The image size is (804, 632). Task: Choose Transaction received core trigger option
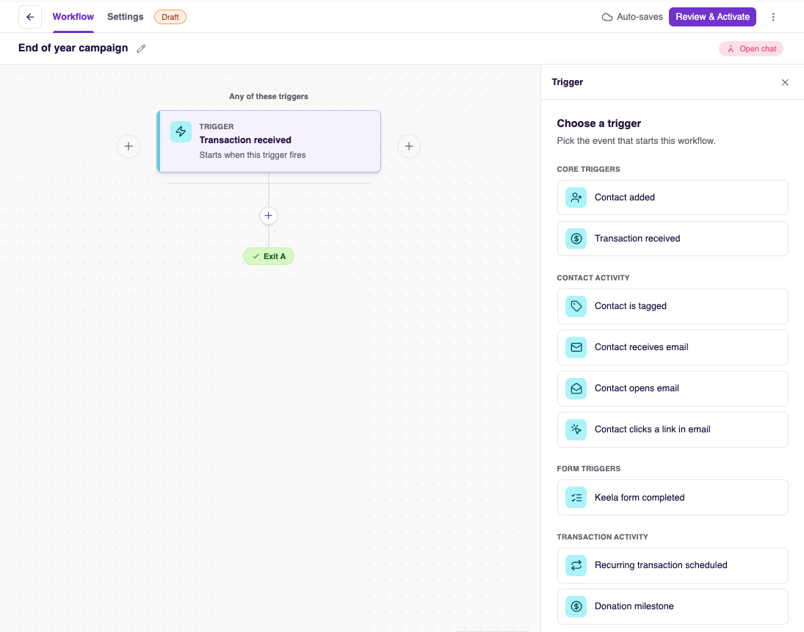point(673,239)
